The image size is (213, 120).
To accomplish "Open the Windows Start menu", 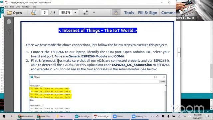I will pyautogui.click(x=4, y=116).
